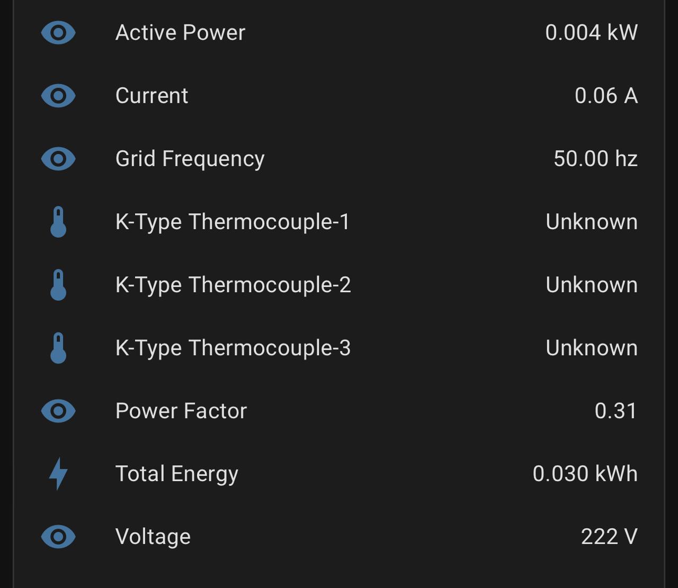
Task: Select the thermometer icon for K-Type Thermocouple-3
Action: 58,348
